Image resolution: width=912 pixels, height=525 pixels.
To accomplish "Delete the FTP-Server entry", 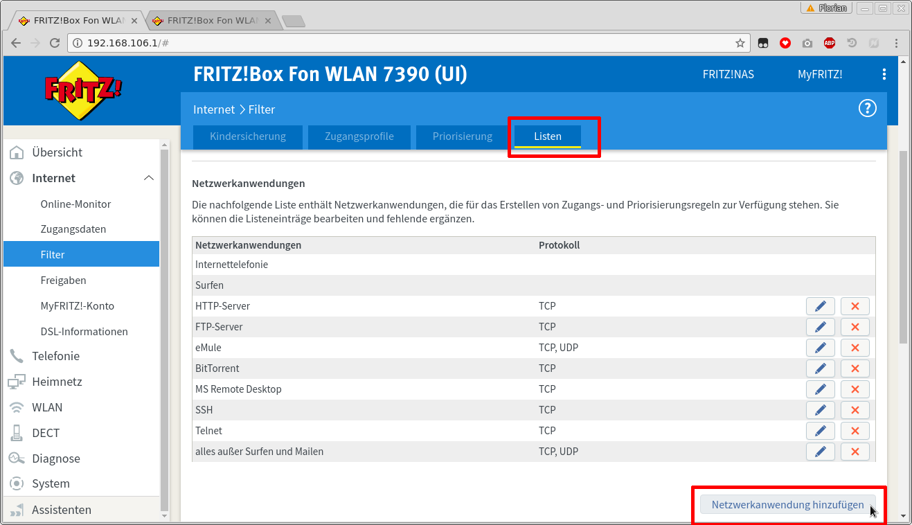I will click(855, 327).
